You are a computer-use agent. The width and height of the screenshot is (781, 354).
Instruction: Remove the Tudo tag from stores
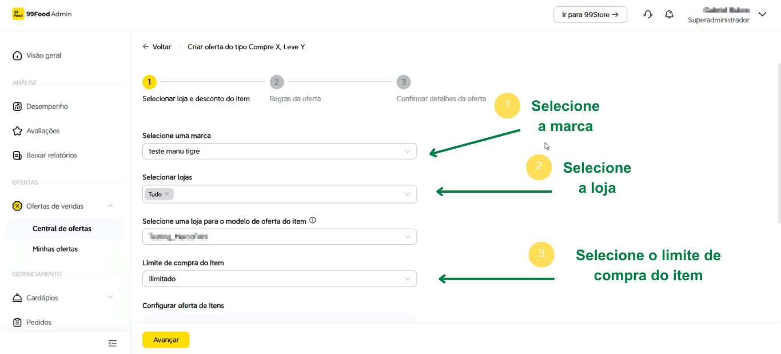click(x=167, y=194)
